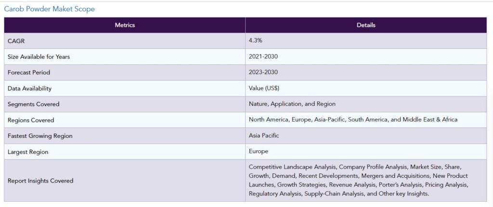Select the Report Insights Covered label

coord(40,181)
